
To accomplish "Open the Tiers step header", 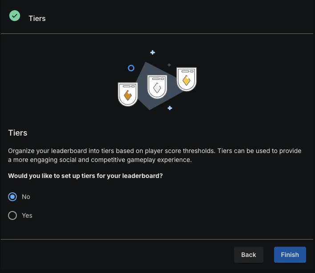I will click(37, 18).
